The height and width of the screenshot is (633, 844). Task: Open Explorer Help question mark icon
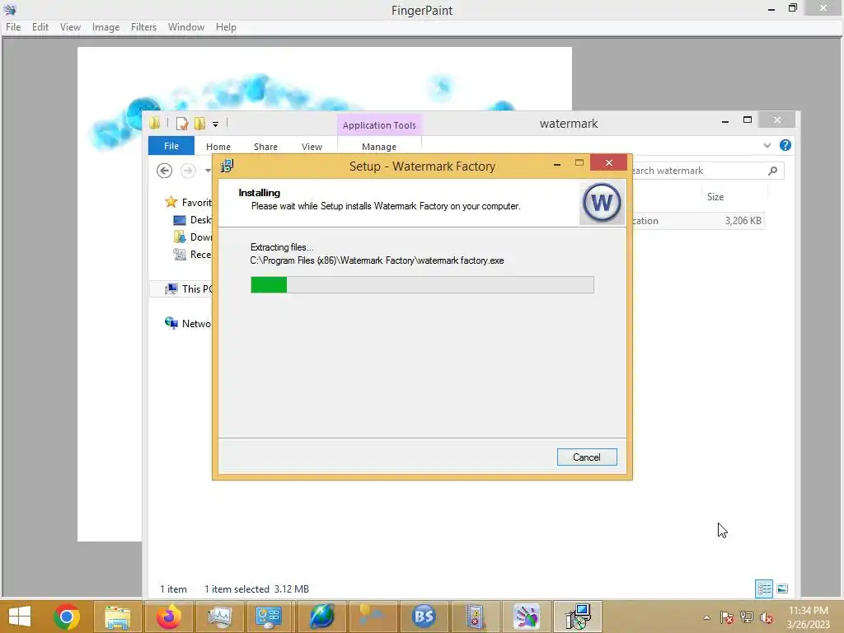click(x=785, y=145)
